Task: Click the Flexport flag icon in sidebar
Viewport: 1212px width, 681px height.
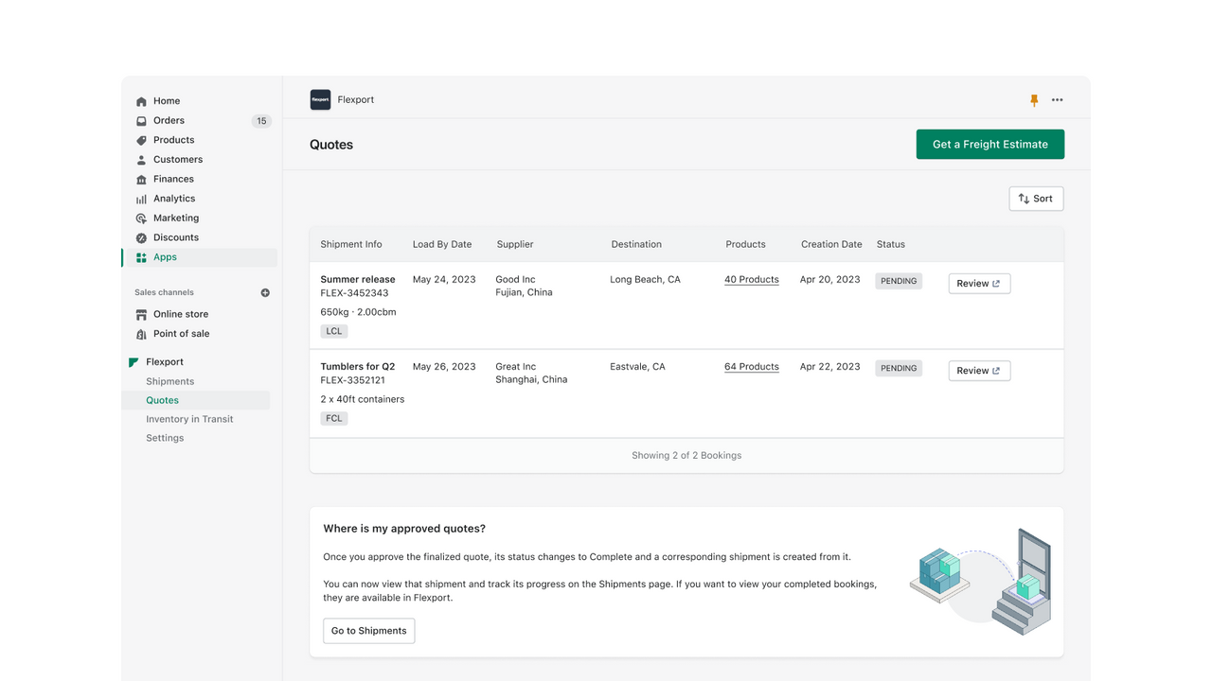Action: (x=134, y=361)
